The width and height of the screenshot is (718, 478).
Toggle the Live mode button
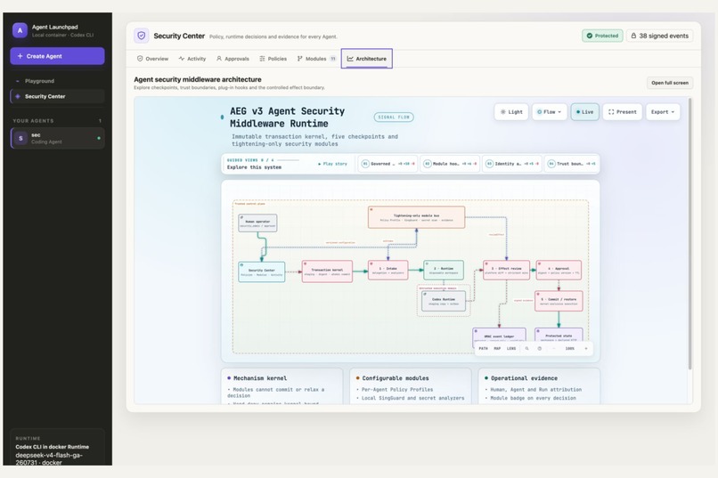pos(584,112)
